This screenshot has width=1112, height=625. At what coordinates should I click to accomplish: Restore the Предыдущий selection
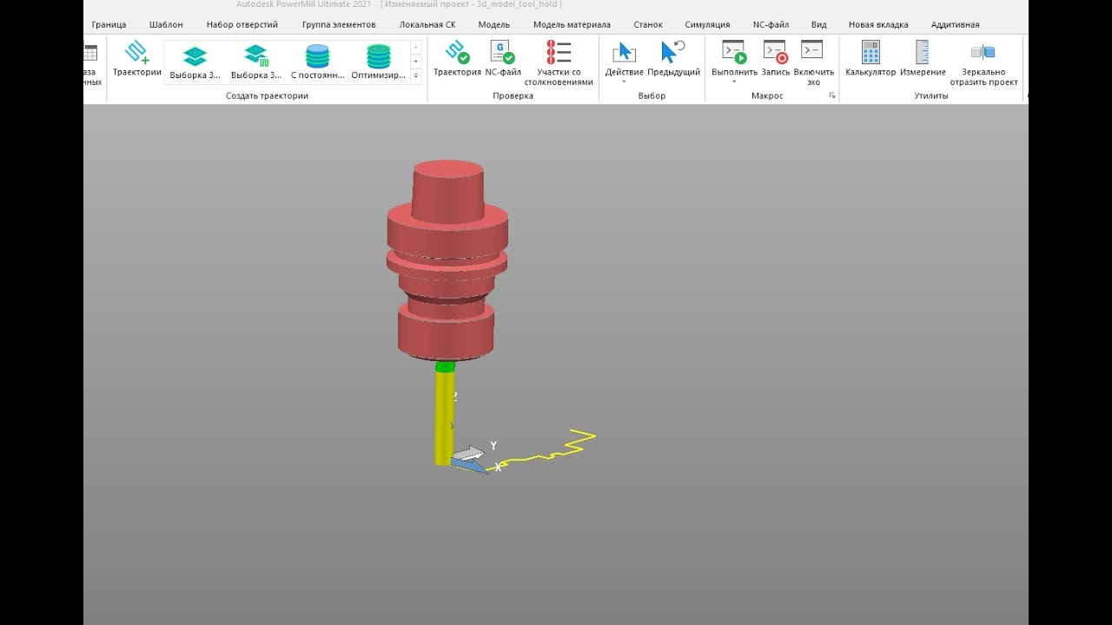tap(673, 59)
